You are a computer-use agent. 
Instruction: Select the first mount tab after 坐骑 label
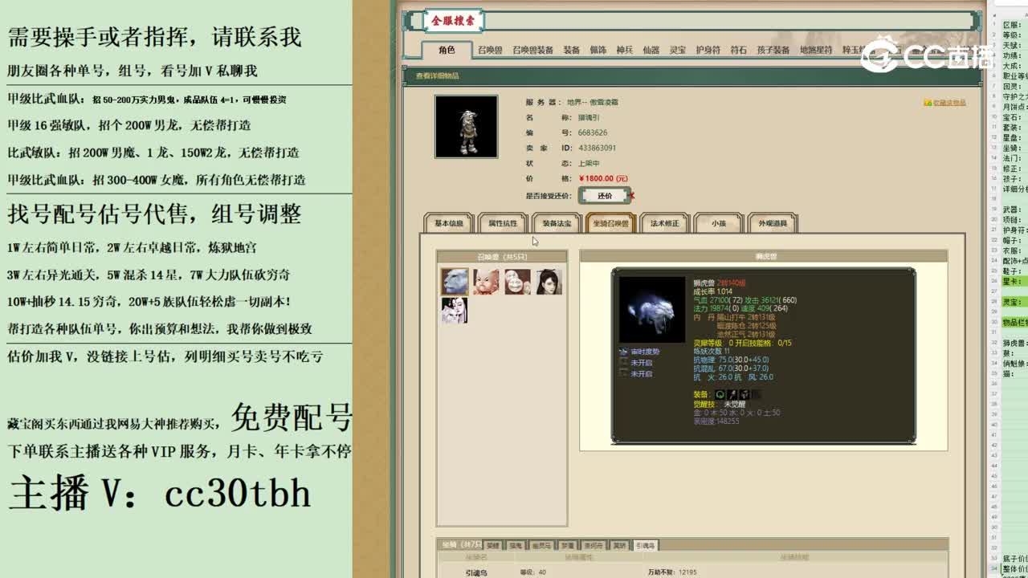pyautogui.click(x=492, y=545)
